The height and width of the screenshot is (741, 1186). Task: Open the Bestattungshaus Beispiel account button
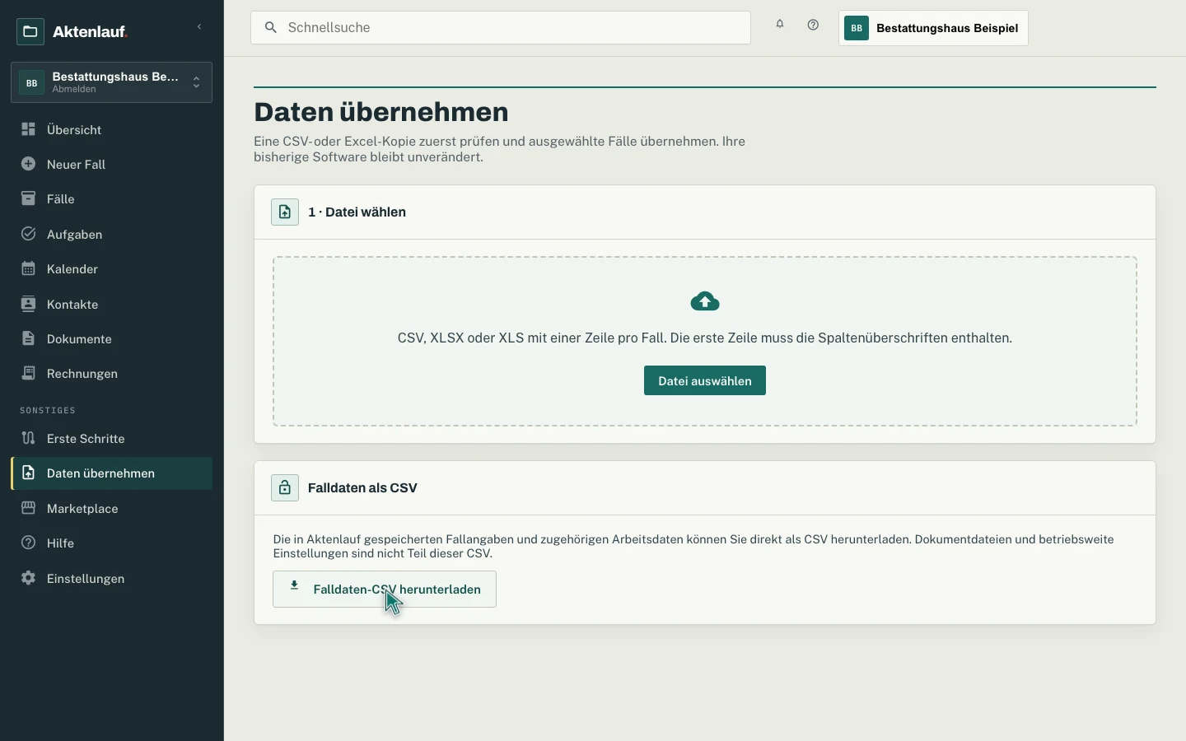[x=933, y=28]
